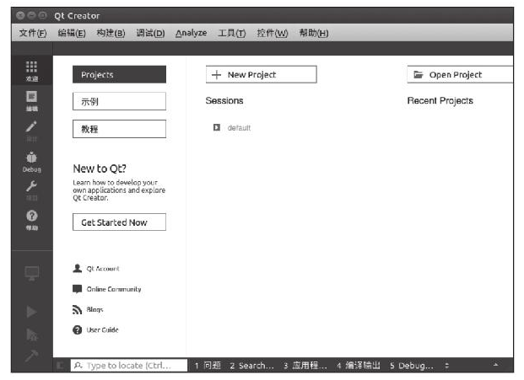Open the 文件(F) menu
The image size is (524, 380).
33,33
